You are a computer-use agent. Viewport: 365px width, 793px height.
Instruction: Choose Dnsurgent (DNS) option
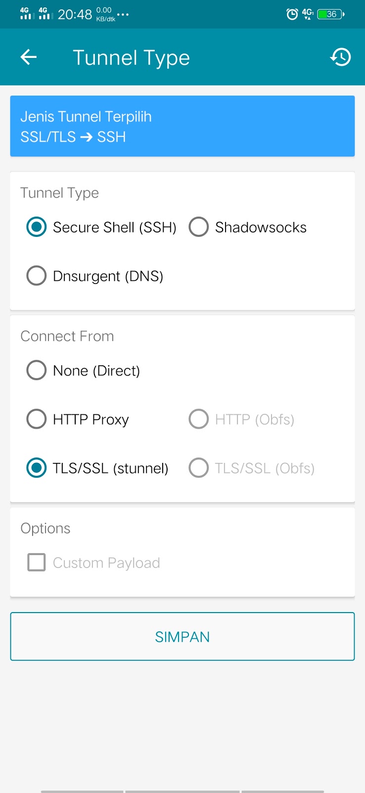point(37,276)
